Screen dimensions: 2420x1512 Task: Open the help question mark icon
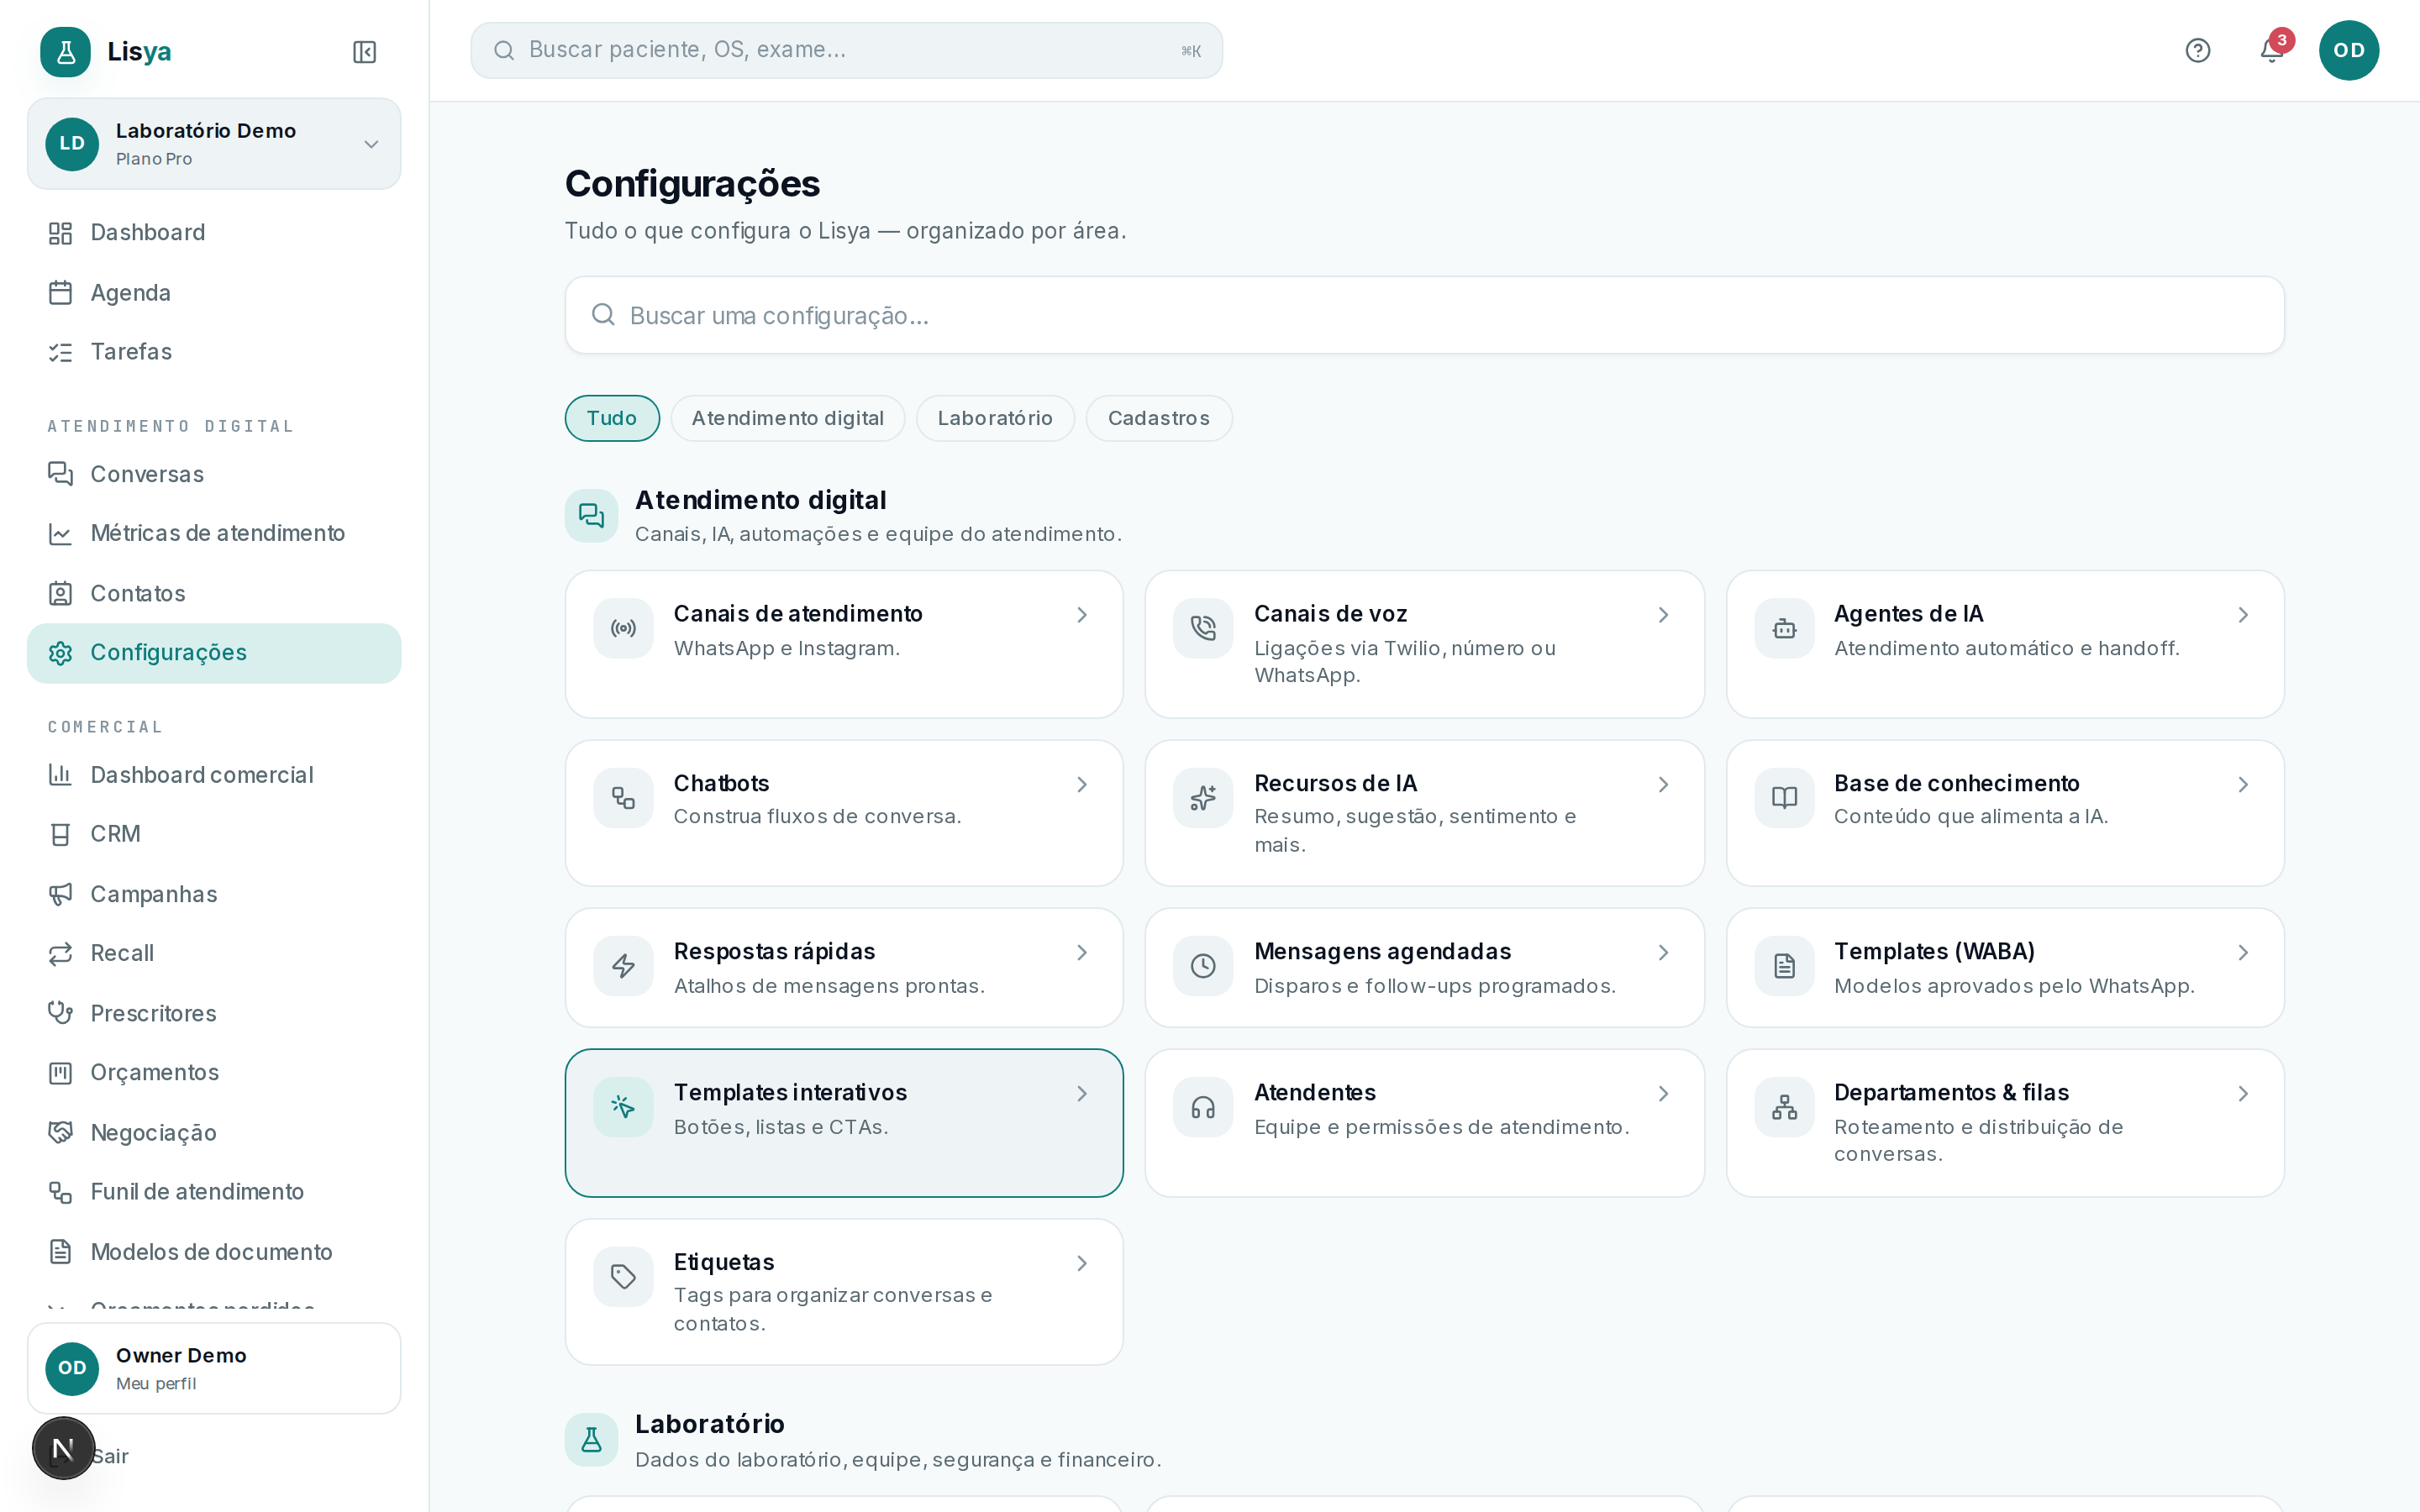coord(2197,50)
